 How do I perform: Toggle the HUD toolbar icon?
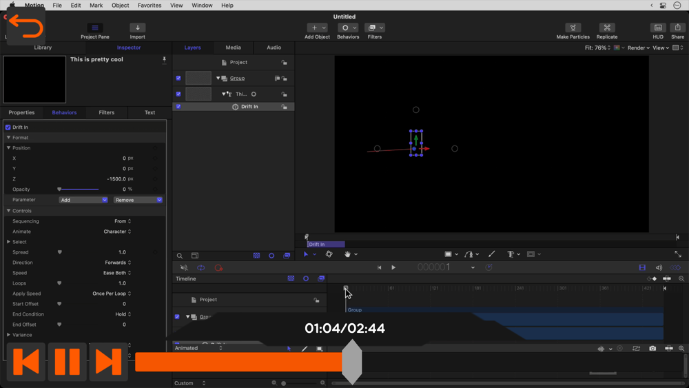click(658, 28)
